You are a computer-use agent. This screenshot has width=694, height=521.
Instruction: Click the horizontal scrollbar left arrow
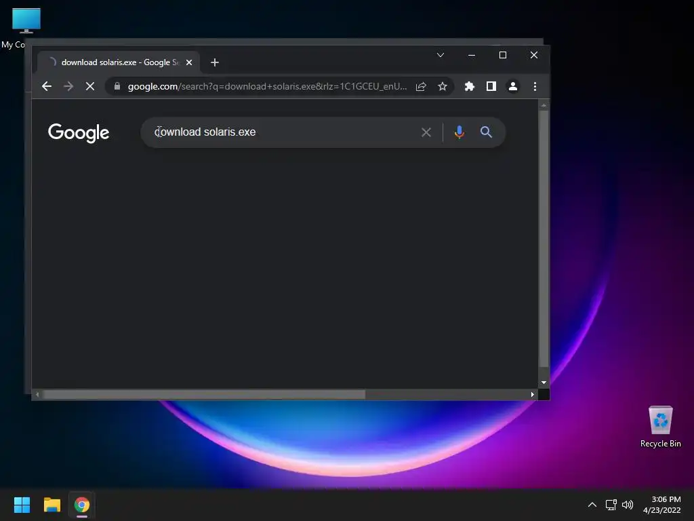[38, 394]
